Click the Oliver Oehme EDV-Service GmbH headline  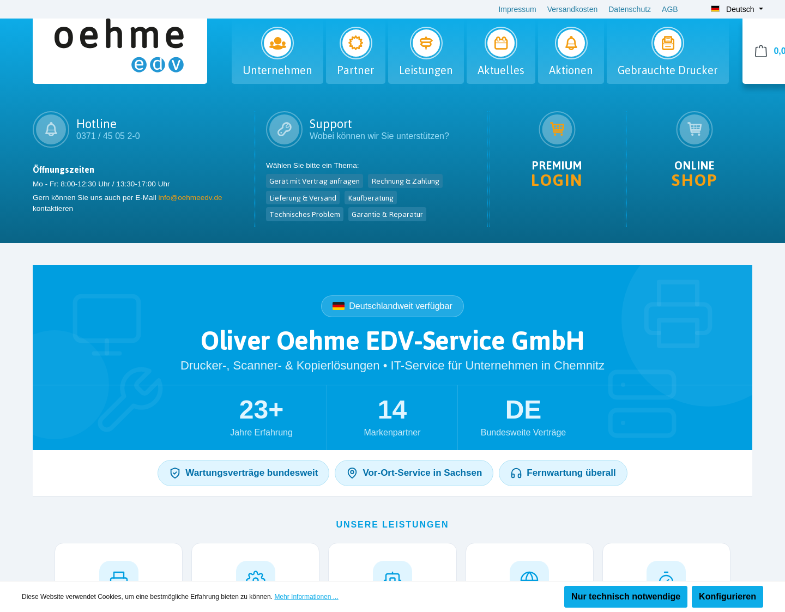pos(392,341)
